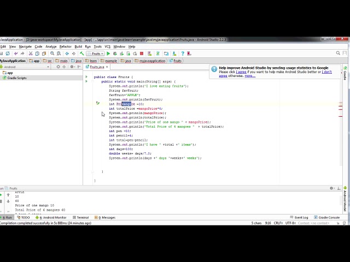Click the run gutter arrow beside class Fruits

86,76
